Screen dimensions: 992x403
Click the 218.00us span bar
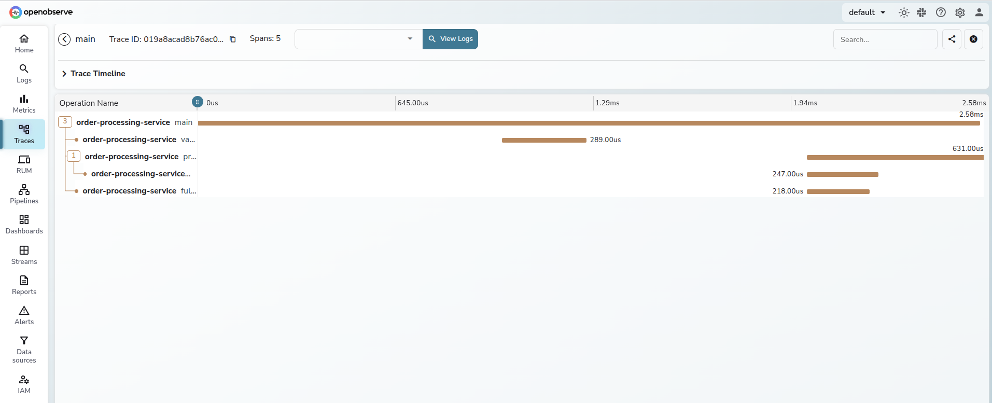(x=838, y=192)
